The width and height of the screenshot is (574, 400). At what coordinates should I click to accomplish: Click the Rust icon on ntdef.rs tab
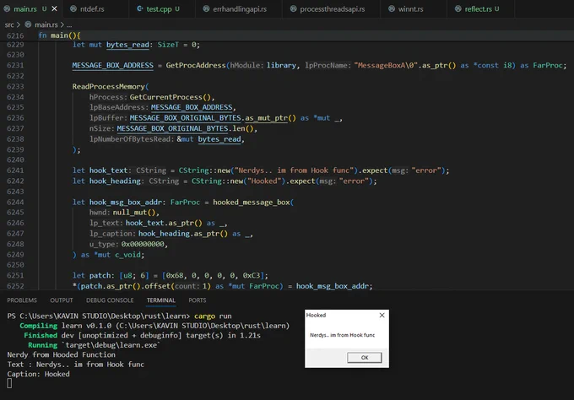click(73, 8)
